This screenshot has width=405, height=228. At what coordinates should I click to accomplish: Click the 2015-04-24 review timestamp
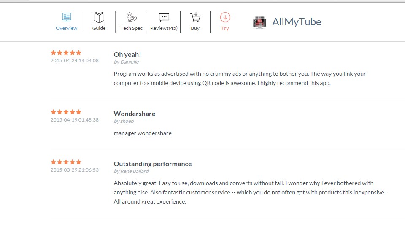[75, 61]
